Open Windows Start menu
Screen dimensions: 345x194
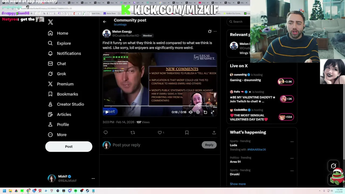tap(4, 191)
